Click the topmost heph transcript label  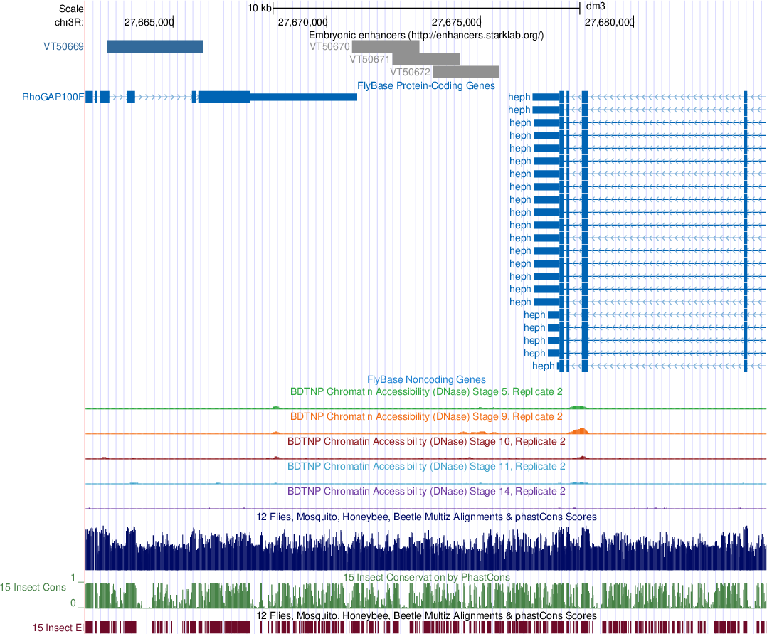click(x=519, y=97)
